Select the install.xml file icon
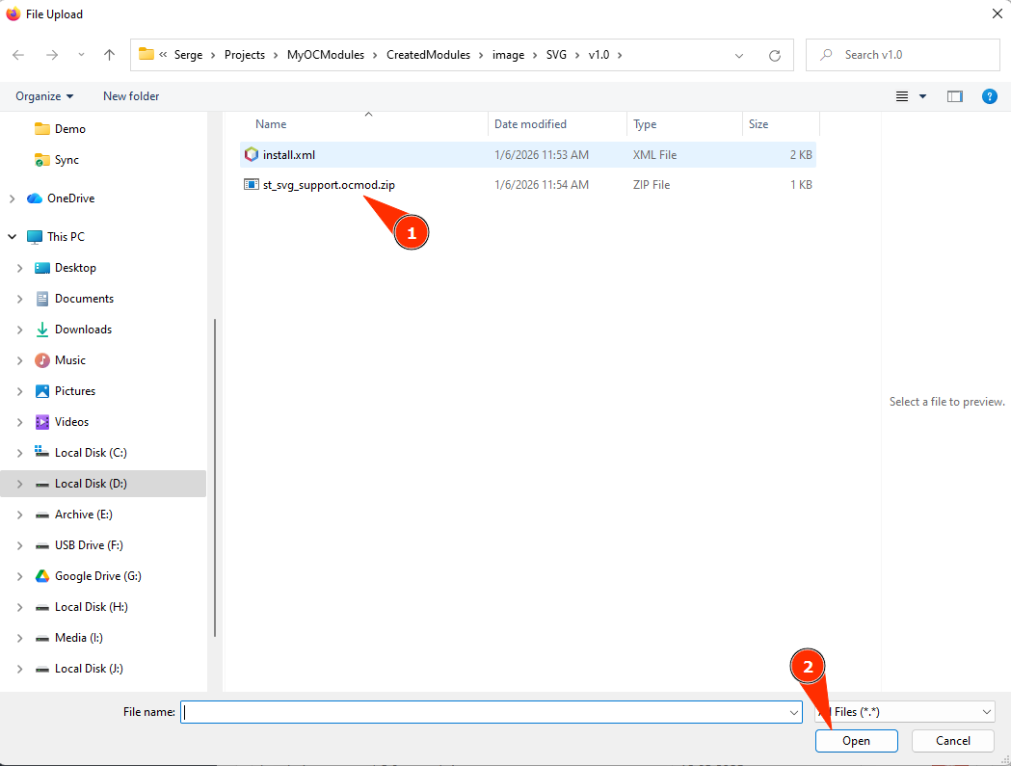 point(251,155)
